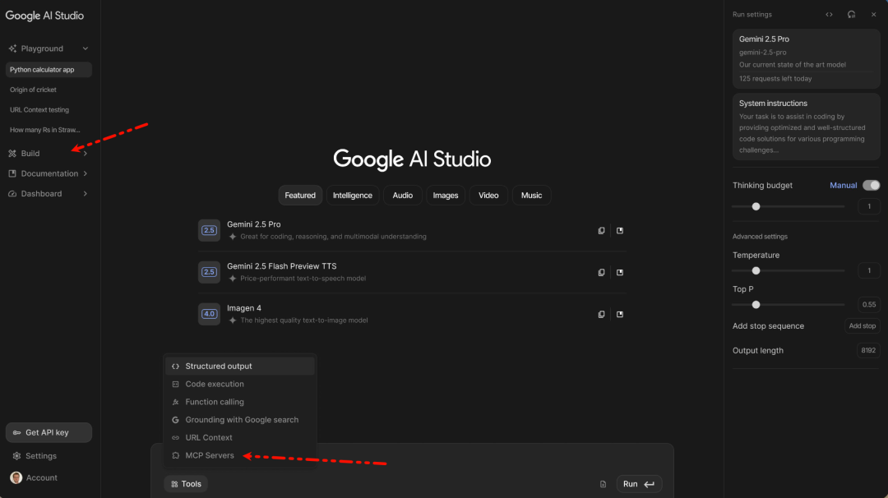Switch to the Images tab
888x498 pixels.
click(446, 196)
